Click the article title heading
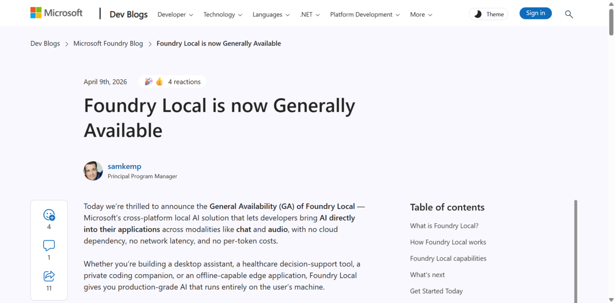 tap(219, 118)
